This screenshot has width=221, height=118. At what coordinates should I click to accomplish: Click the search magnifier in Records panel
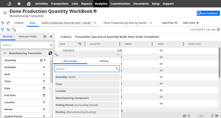point(51,45)
